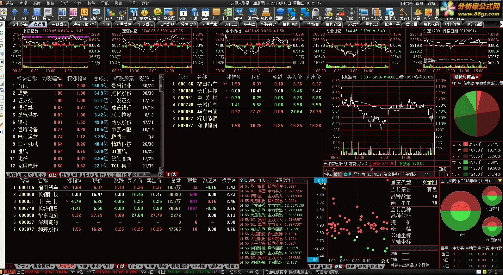The image size is (503, 275).
Task: Click the 下翻 down-arrow icon
Action: (x=25, y=14)
